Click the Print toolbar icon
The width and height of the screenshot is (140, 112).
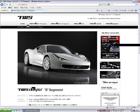pyautogui.click(x=109, y=11)
